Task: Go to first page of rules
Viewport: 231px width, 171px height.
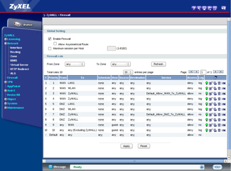Action: coord(191,72)
